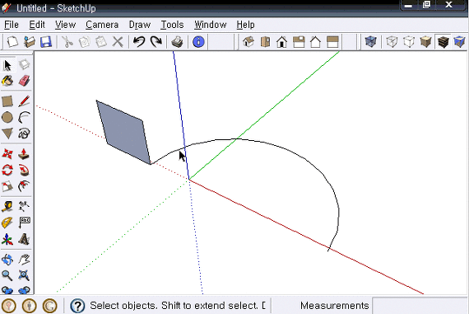Screen dimensions: 469x314
Task: Click the Redo arrow
Action: coord(156,42)
